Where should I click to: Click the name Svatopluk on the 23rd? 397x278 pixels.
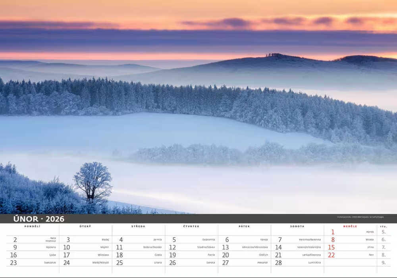pyautogui.click(x=50, y=263)
